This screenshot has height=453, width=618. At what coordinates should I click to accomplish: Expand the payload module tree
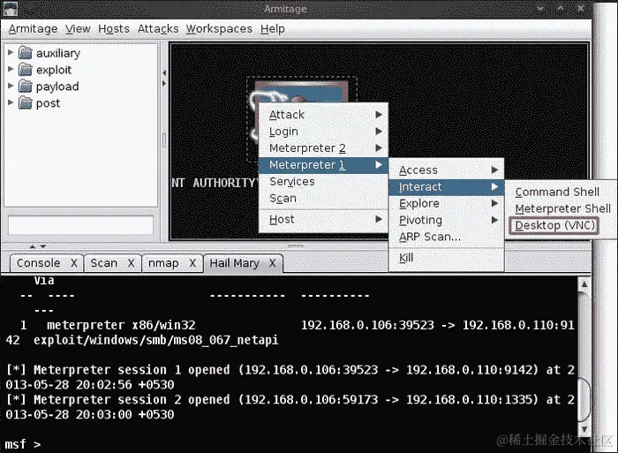[x=11, y=86]
